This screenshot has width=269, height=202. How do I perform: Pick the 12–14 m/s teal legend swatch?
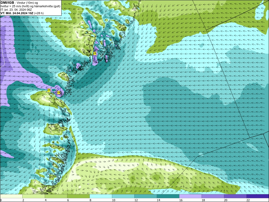[x=146, y=196]
